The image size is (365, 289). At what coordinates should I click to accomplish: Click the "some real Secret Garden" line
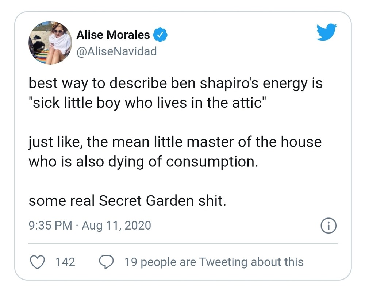point(127,200)
